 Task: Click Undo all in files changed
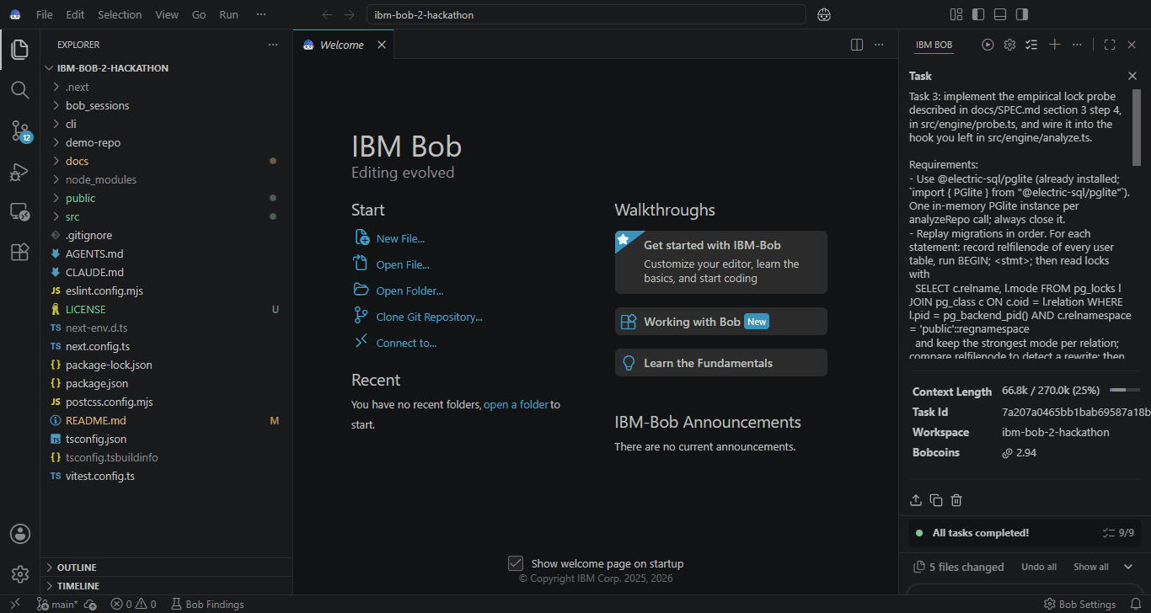click(1039, 567)
